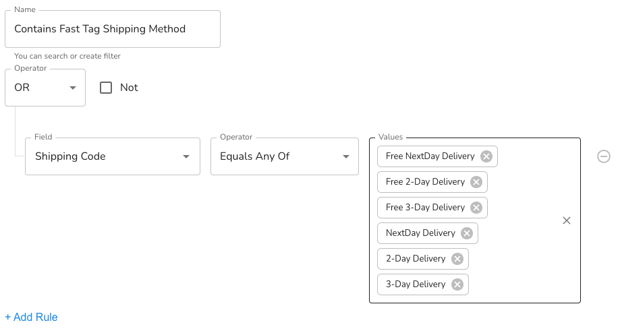The image size is (620, 331).
Task: Remove the Free 3-Day Delivery chip
Action: tap(476, 208)
